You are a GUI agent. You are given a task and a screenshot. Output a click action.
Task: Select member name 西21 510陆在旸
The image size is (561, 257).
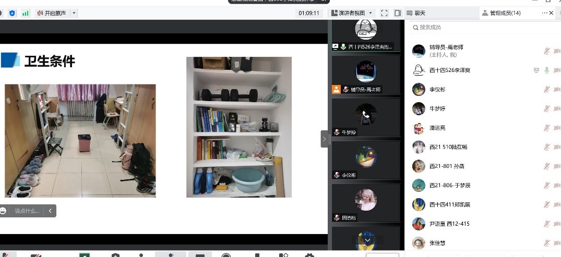click(448, 147)
